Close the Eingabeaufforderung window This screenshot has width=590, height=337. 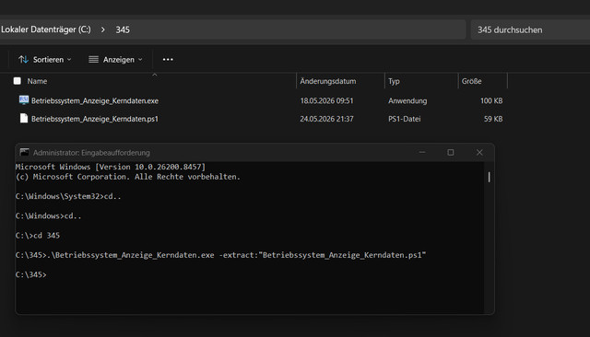[x=479, y=152]
